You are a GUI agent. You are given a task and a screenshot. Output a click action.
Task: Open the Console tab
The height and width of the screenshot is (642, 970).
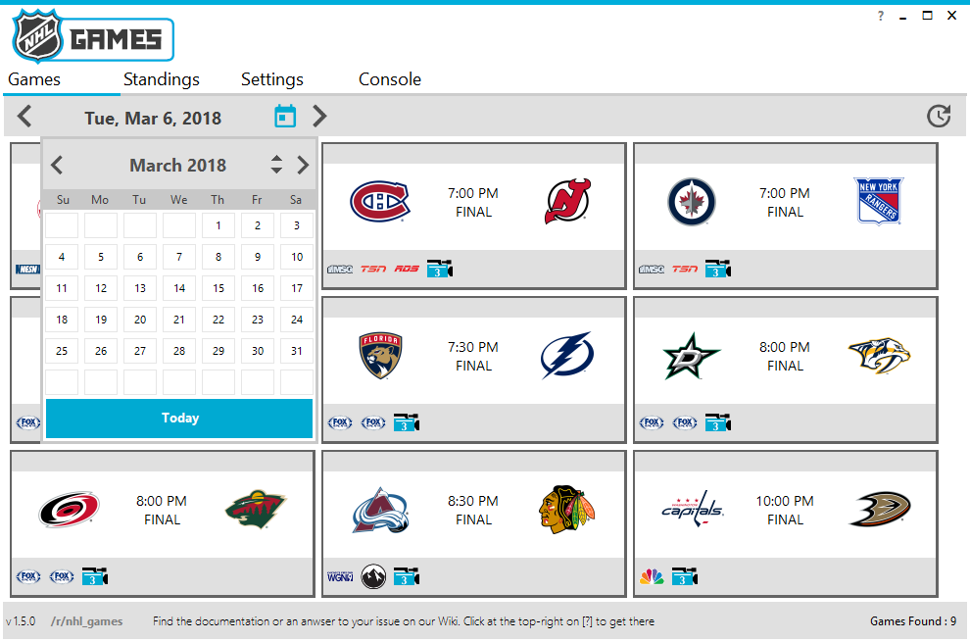pyautogui.click(x=389, y=79)
